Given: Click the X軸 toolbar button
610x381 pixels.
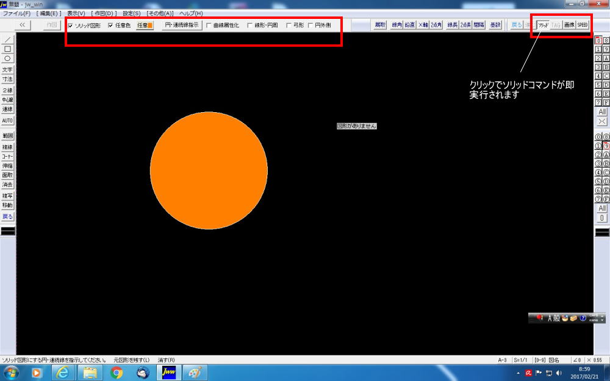Looking at the screenshot, I should coord(423,25).
